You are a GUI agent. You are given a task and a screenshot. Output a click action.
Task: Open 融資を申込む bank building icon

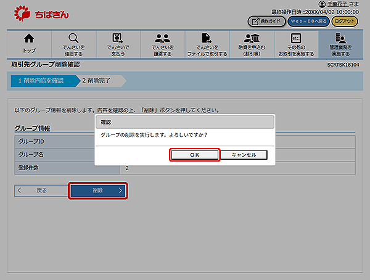click(x=250, y=38)
